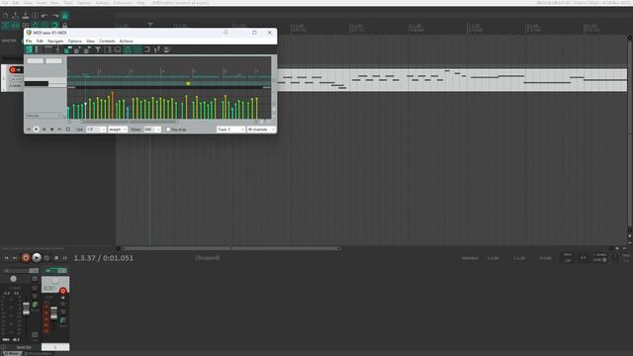Click track 1 pan knob in mixer

point(55,281)
